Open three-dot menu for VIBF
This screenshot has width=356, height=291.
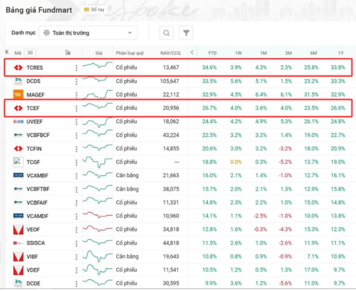tap(76, 257)
